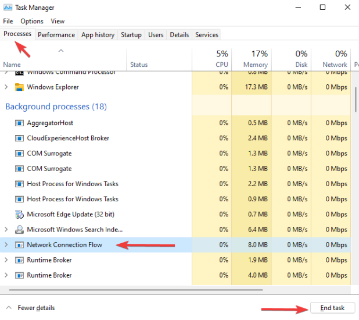This screenshot has width=359, height=320.
Task: Click the Microsoft Edge Update icon
Action: pyautogui.click(x=19, y=214)
